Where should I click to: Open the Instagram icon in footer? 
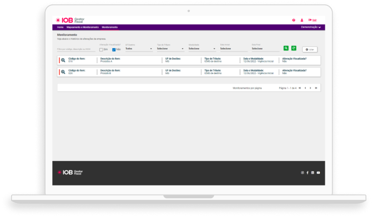point(303,173)
